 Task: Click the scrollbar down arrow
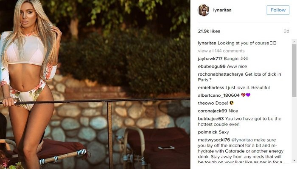(294, 161)
